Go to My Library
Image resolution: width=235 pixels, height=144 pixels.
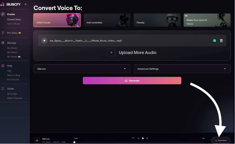click(x=12, y=48)
